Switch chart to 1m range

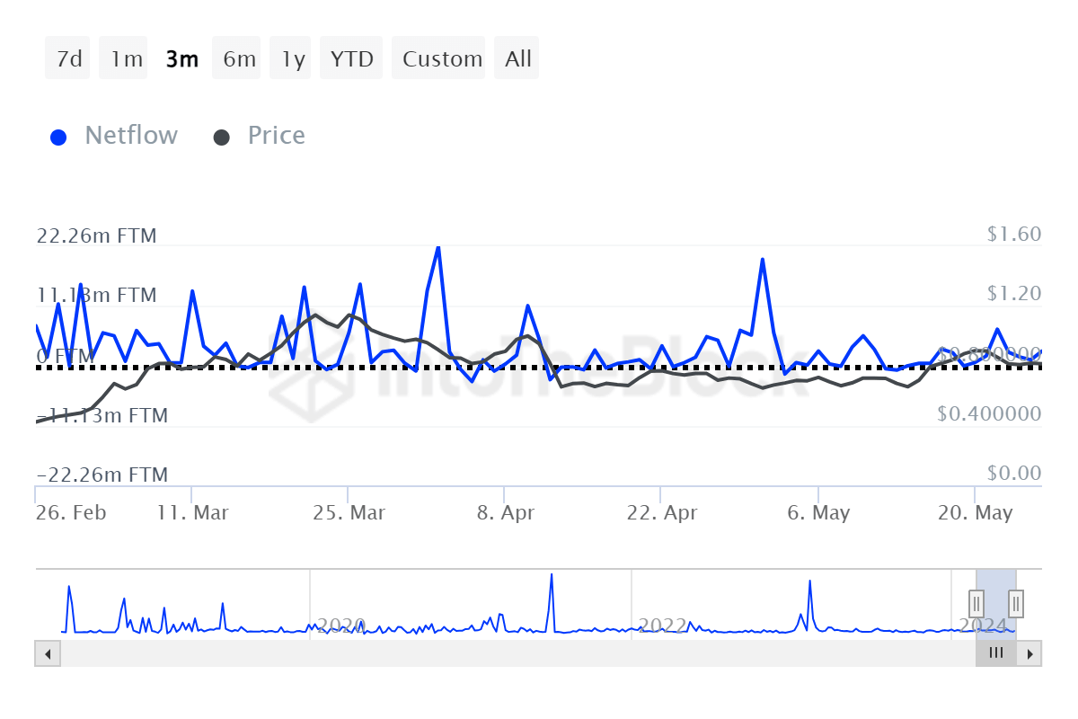click(x=125, y=58)
